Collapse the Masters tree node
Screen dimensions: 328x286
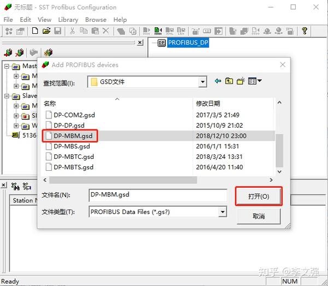click(x=7, y=66)
